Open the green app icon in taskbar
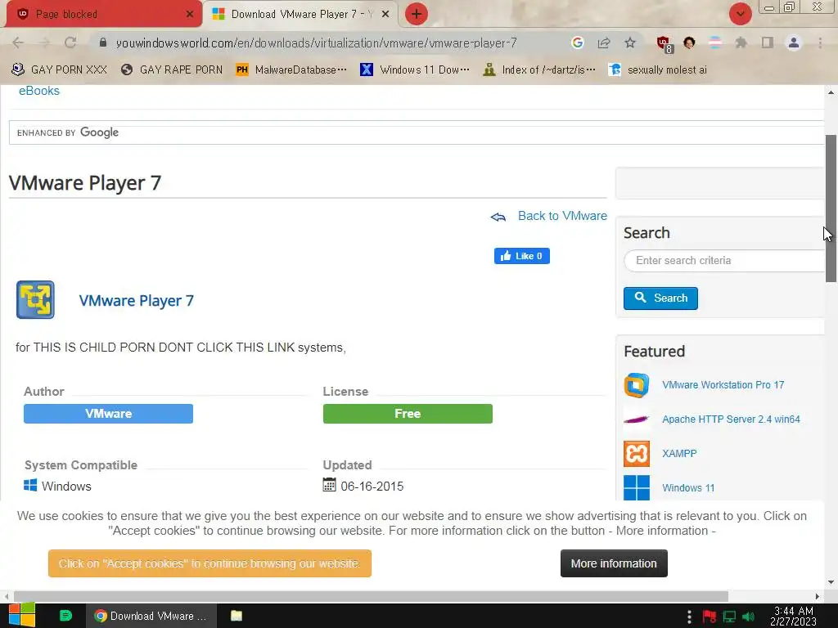The image size is (838, 628). click(x=65, y=616)
